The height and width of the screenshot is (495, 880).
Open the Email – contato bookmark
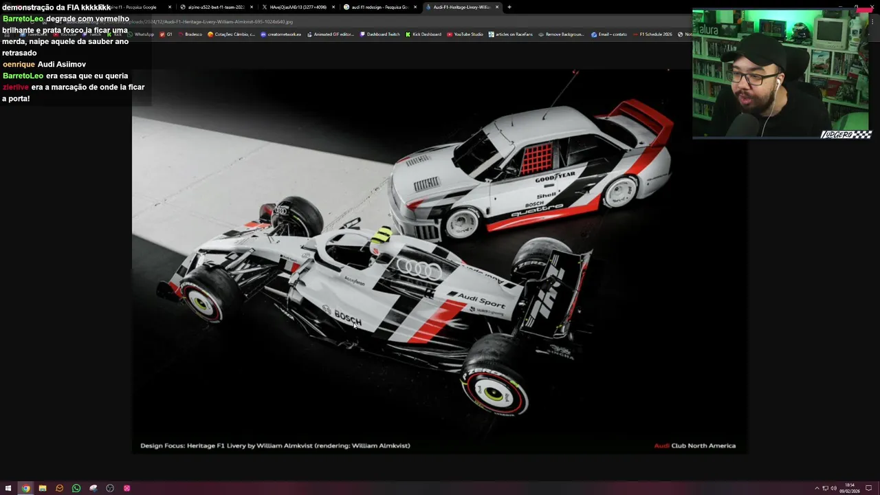[x=609, y=34]
